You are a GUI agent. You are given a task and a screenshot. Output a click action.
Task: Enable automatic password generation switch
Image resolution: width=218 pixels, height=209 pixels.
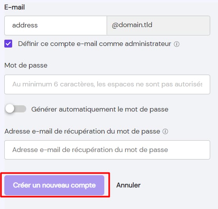[x=16, y=109]
